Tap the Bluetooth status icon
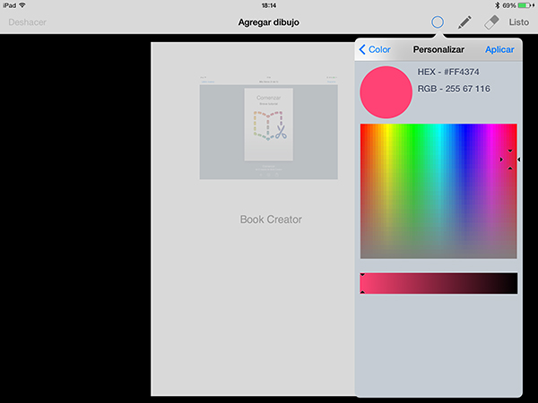This screenshot has height=403, width=538. [497, 5]
